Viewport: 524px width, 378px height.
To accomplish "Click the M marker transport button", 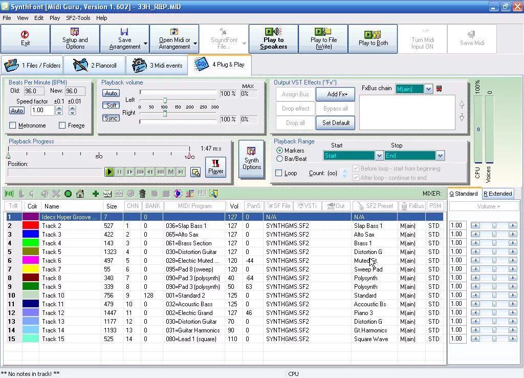I will [x=171, y=172].
